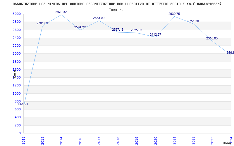Screen dimensions: 234x146
Task: Select the 2412.57 data label
Action: click(x=156, y=34)
